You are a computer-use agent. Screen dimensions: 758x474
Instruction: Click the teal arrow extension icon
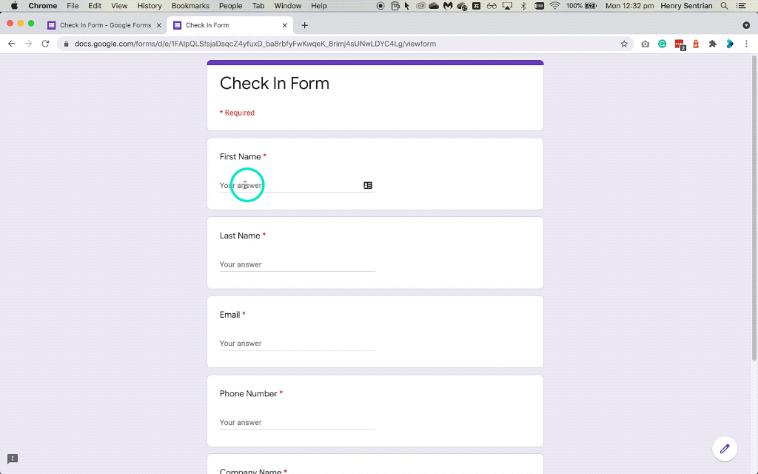729,44
